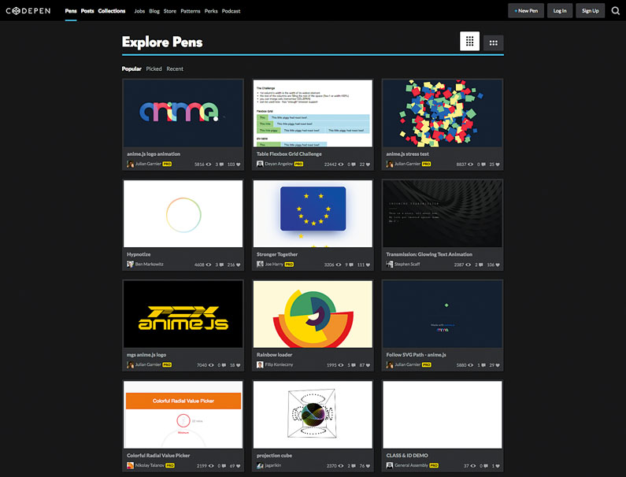Open comments on anime.js logo animation

tap(221, 165)
